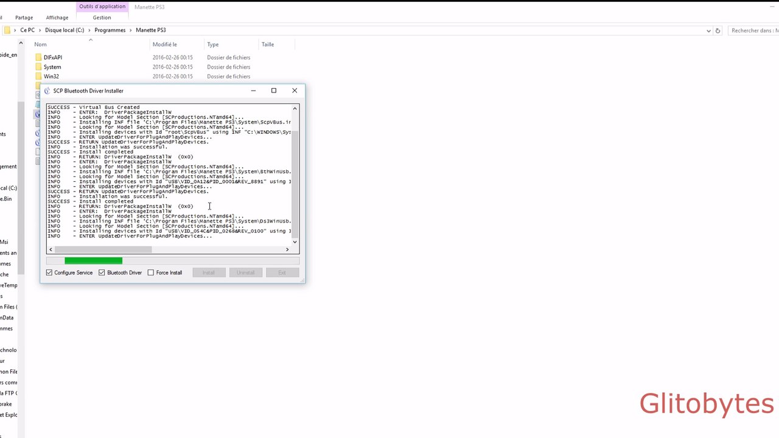Image resolution: width=779 pixels, height=438 pixels.
Task: Click the folder icon in address bar
Action: click(x=7, y=30)
